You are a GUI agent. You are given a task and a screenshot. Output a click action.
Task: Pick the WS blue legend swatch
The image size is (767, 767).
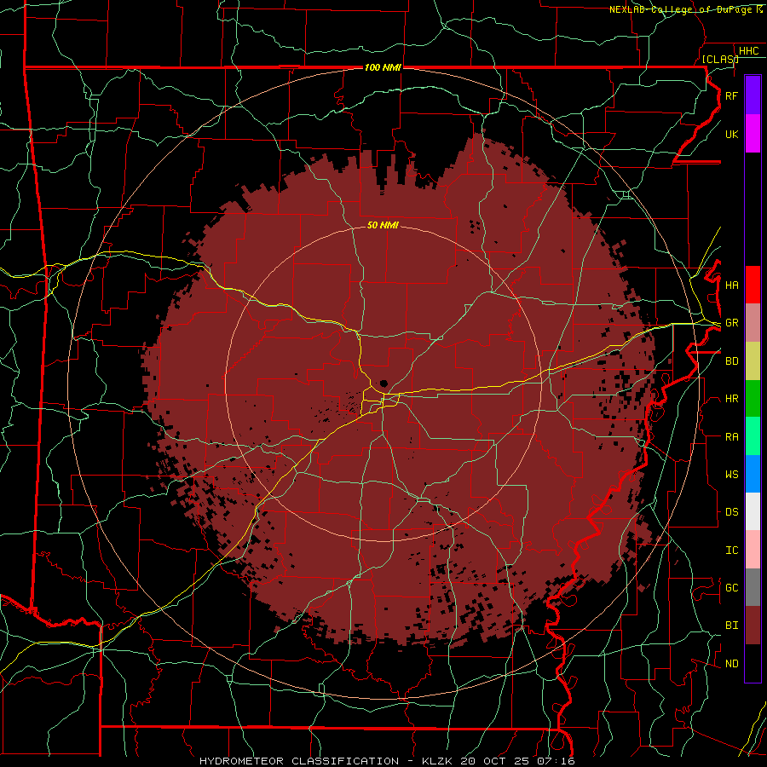[x=753, y=474]
